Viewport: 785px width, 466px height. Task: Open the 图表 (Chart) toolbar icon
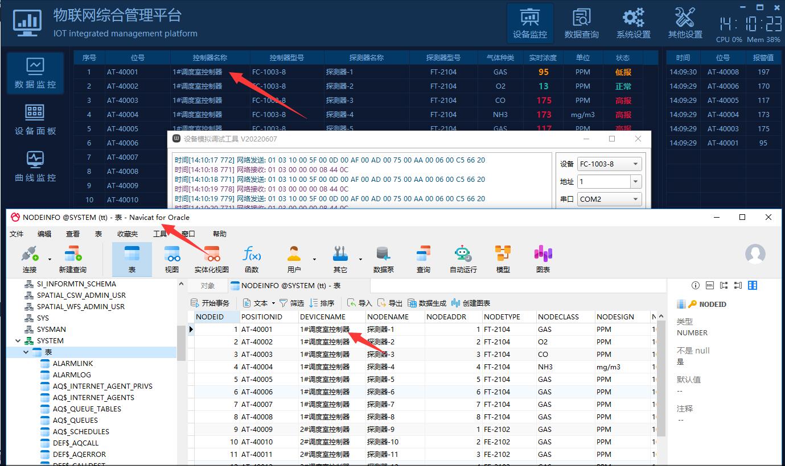tap(543, 259)
